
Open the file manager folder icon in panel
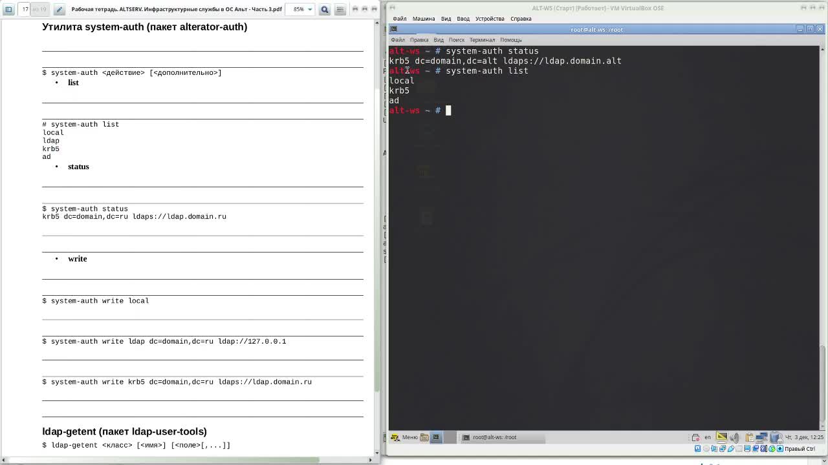point(424,437)
